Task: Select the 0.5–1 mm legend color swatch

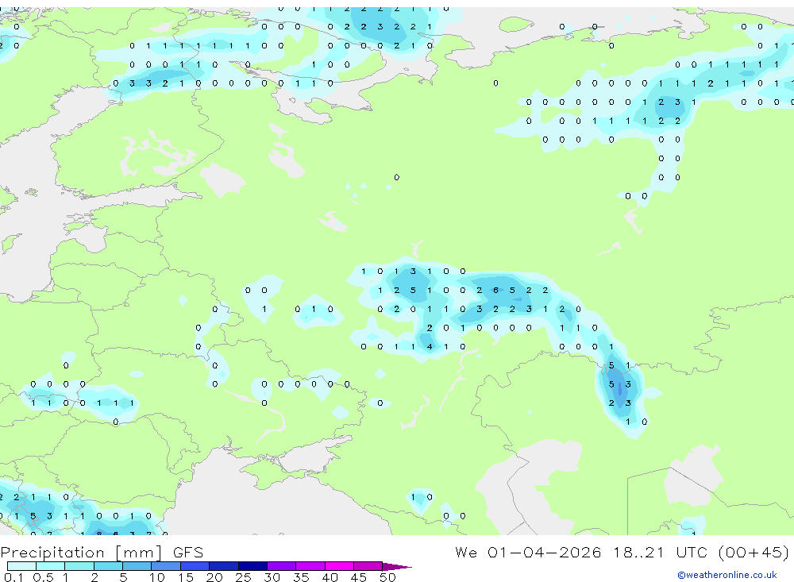Action: (51, 566)
